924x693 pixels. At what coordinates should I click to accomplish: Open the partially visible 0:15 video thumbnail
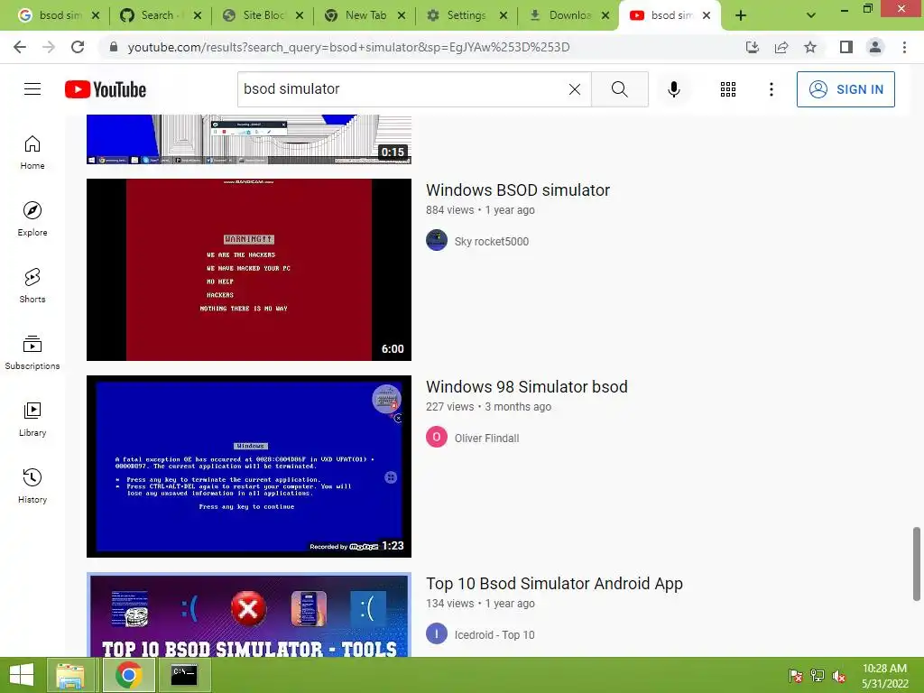click(x=249, y=139)
